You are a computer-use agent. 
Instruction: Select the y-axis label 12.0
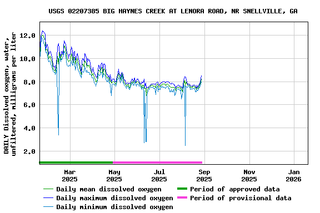click(x=28, y=35)
